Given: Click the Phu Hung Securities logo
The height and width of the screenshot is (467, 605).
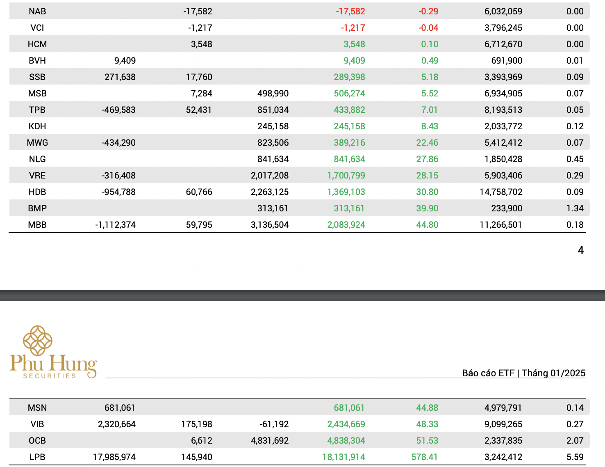Looking at the screenshot, I should pos(53,352).
